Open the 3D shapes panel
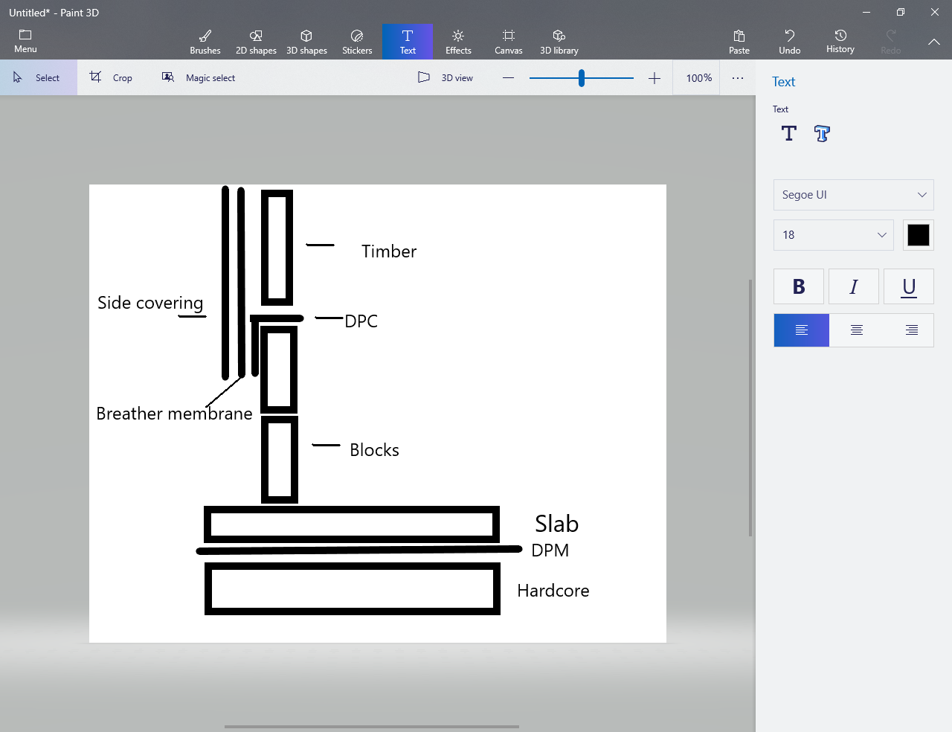 click(x=306, y=42)
